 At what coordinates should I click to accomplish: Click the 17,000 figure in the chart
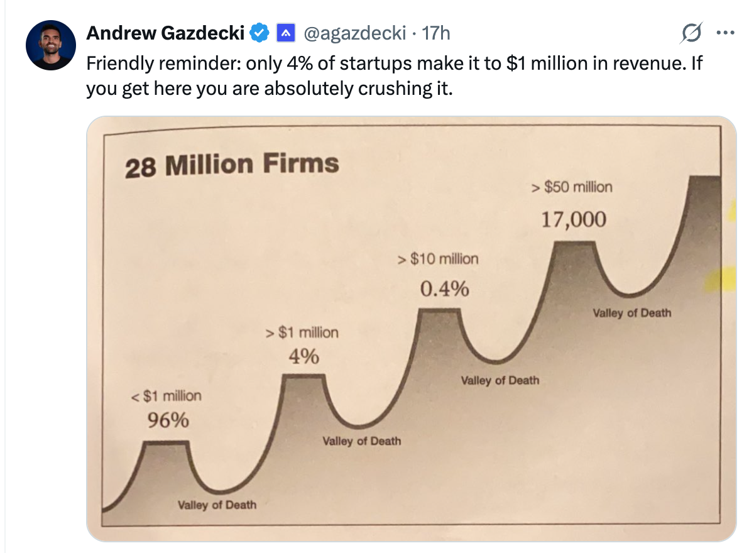pos(574,219)
